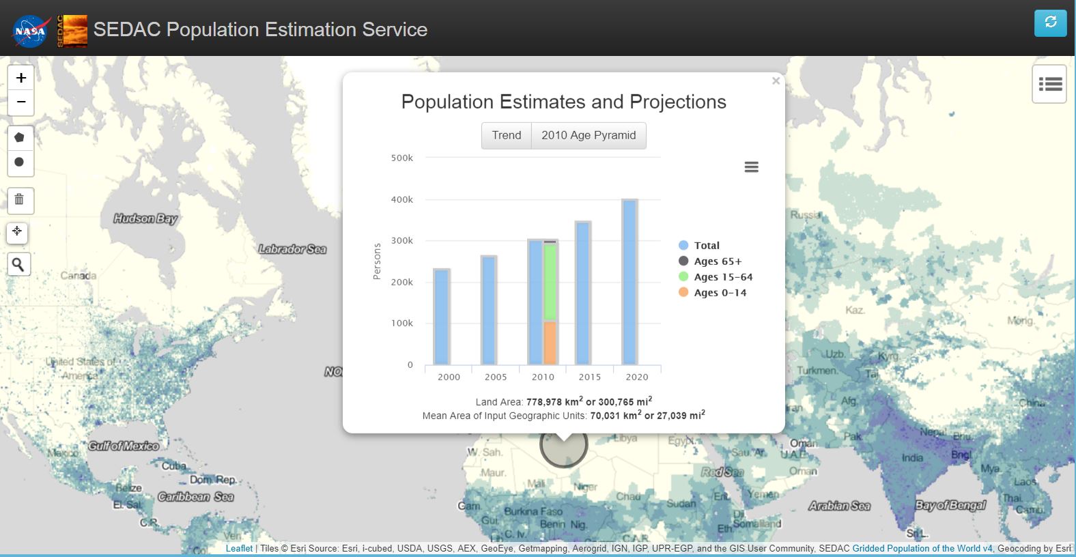
Task: Click the Land Area value text
Action: point(589,401)
